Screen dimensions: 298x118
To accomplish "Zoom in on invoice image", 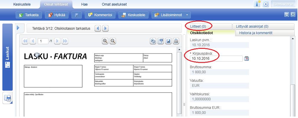I will tap(105, 41).
